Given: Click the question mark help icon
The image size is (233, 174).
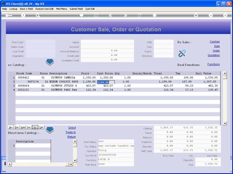Looking at the screenshot, I should coord(23,15).
